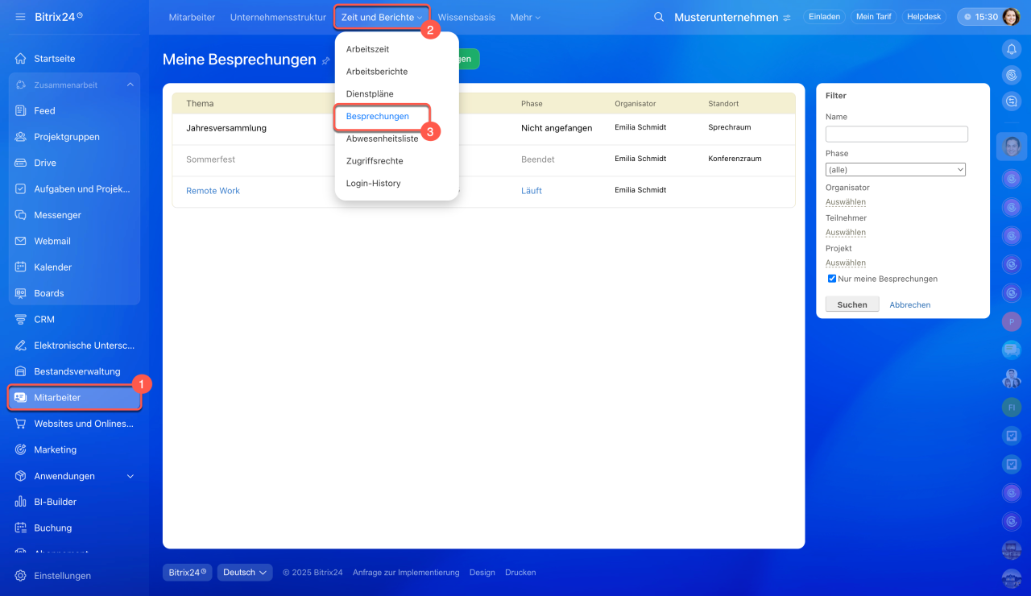
Task: Open notifications bell icon
Action: tap(1011, 49)
